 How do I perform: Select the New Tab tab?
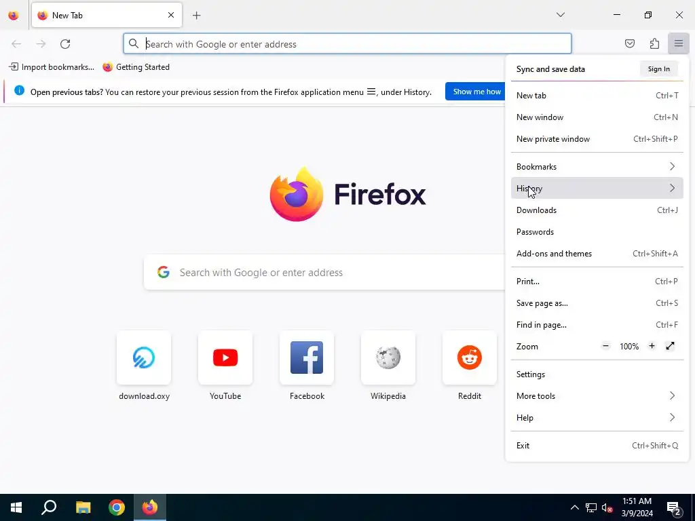coord(107,15)
